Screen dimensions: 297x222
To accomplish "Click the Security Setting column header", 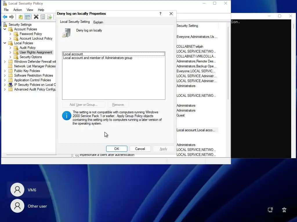I will point(197,26).
